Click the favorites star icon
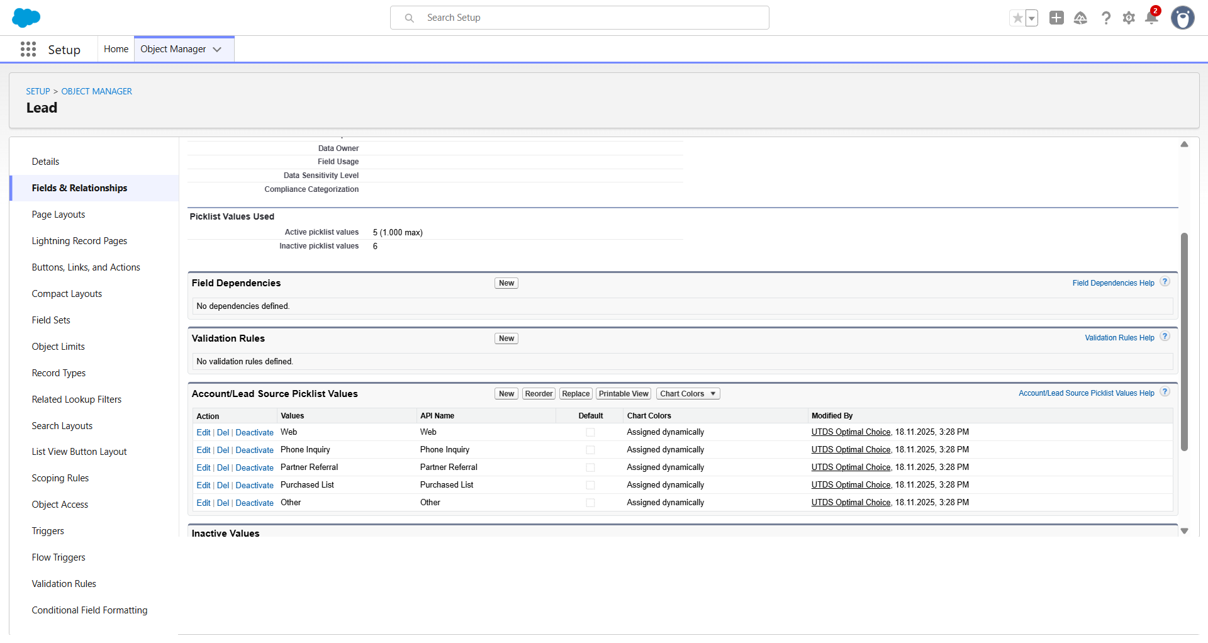 1017,18
